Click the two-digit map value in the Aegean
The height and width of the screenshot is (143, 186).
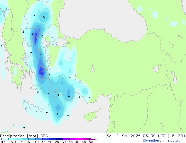pos(39,73)
